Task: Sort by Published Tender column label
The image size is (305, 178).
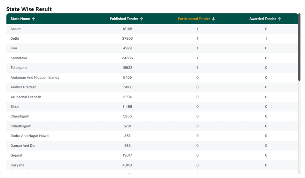Action: pos(124,19)
